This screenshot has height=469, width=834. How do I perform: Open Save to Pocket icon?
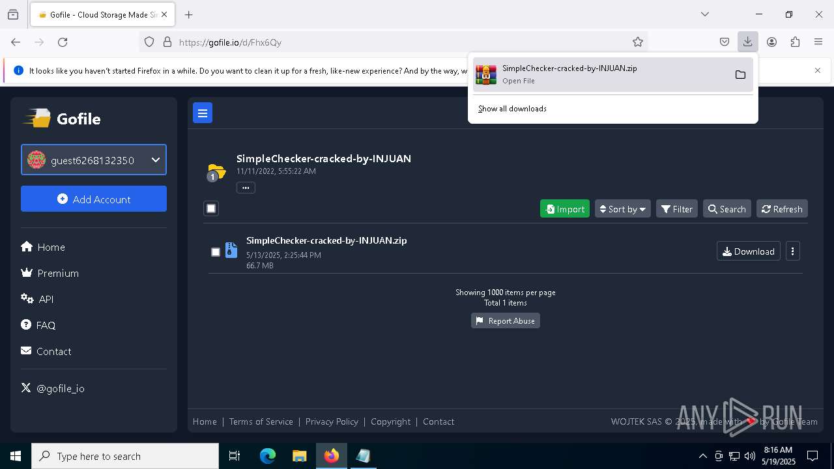(x=724, y=42)
